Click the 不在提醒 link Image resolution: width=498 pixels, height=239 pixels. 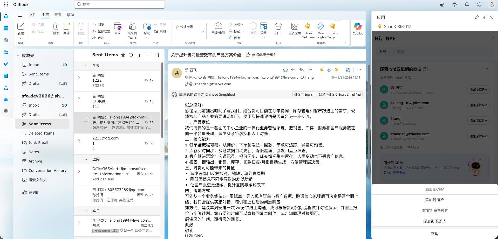(399, 172)
